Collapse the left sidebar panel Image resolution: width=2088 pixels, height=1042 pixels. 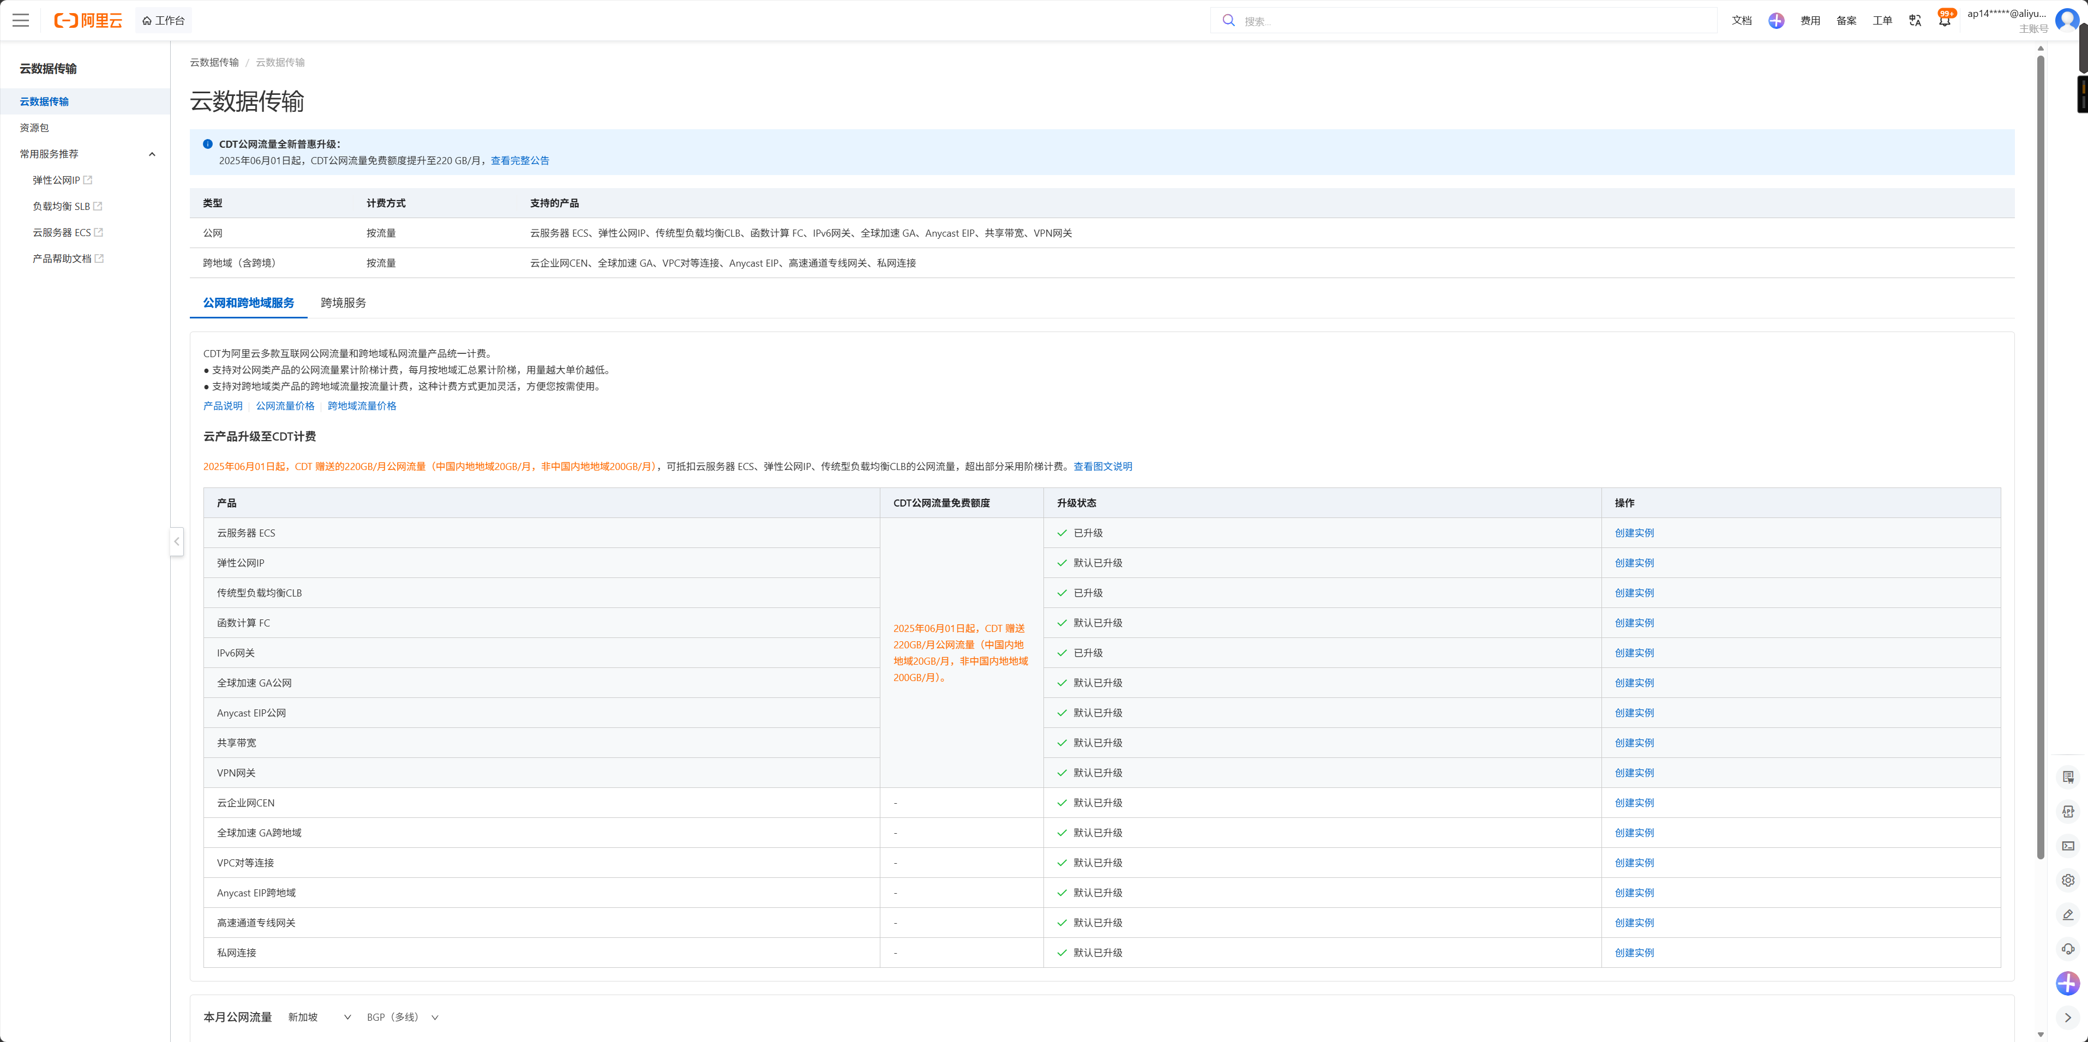(177, 541)
